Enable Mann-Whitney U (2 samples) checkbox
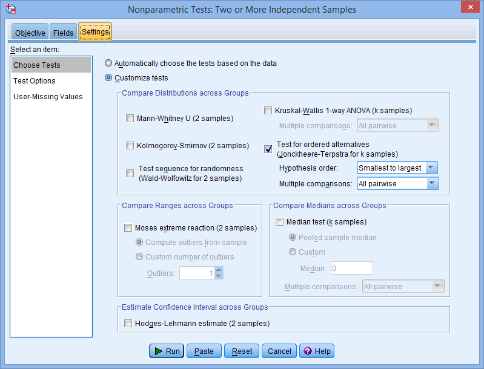Screen dimensions: 484x369 click(130, 119)
